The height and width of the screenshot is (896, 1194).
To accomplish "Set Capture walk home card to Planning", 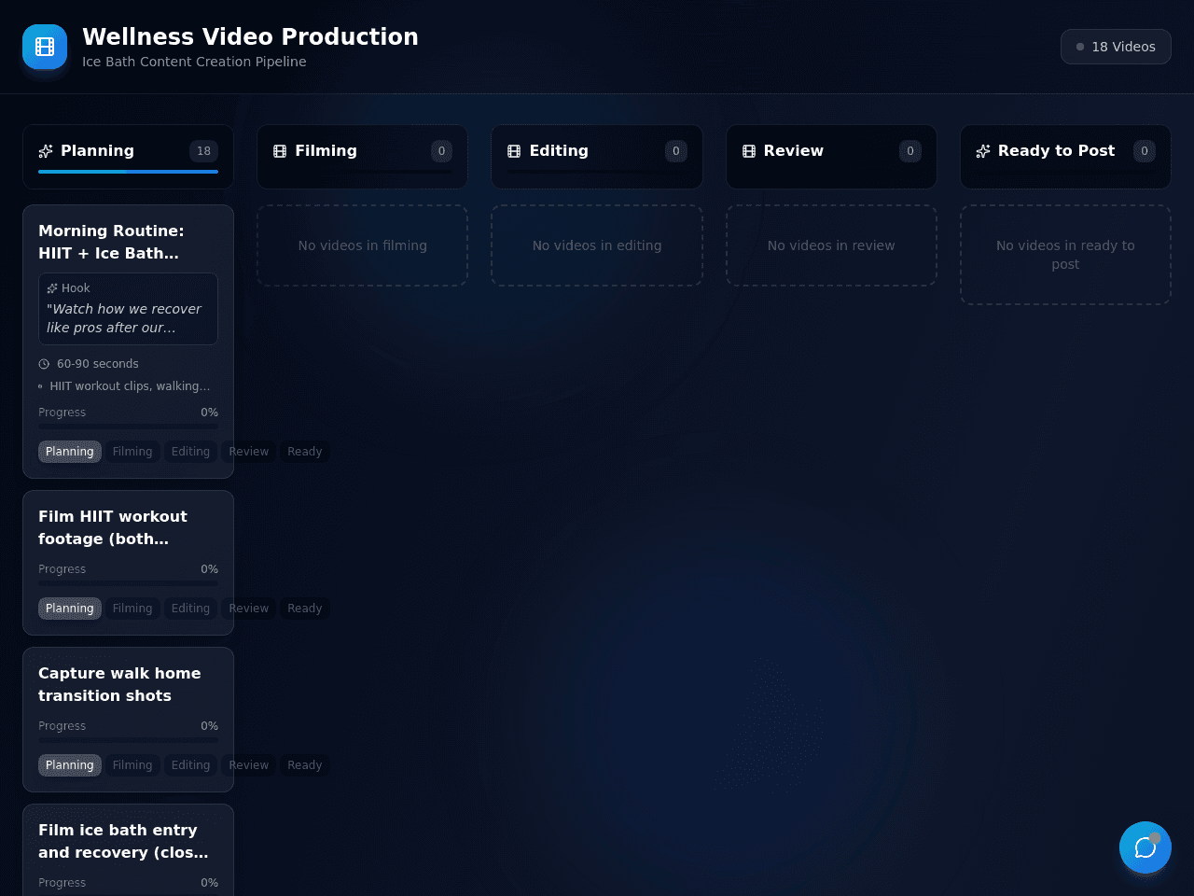I will tap(70, 765).
